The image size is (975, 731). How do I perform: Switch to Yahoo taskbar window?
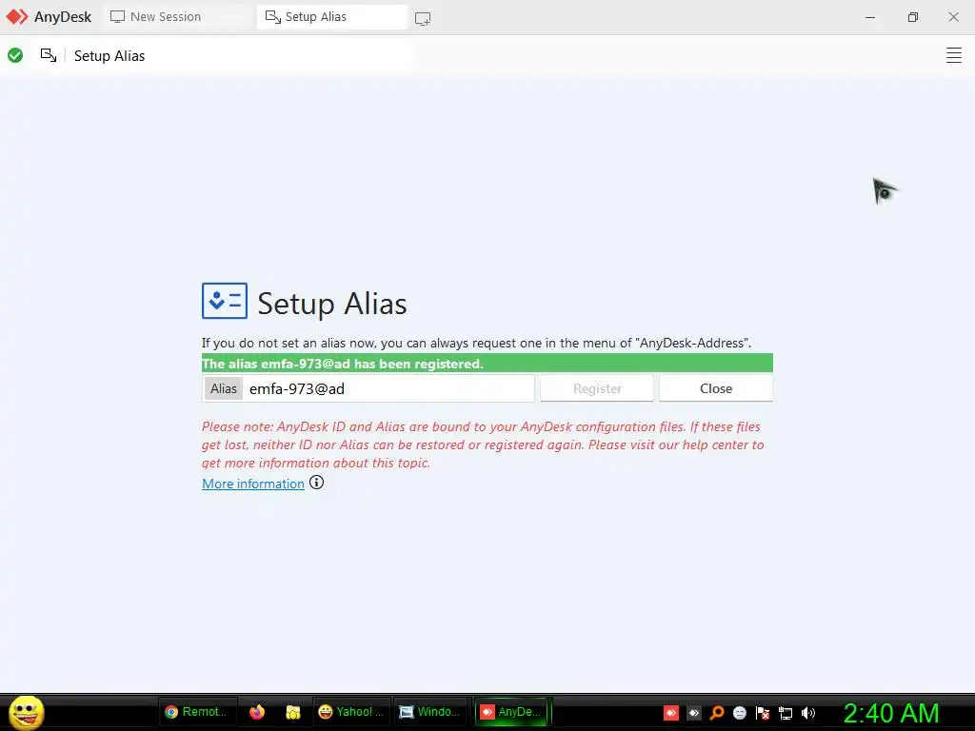[x=351, y=712]
